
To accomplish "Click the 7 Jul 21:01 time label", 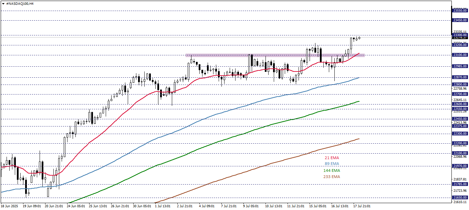I will point(229,206).
